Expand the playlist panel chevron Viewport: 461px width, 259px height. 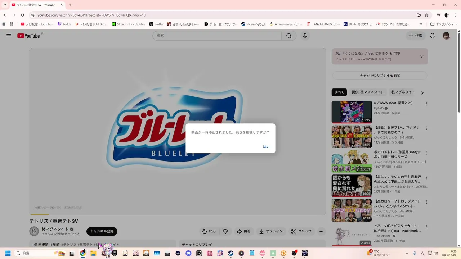[x=421, y=56]
